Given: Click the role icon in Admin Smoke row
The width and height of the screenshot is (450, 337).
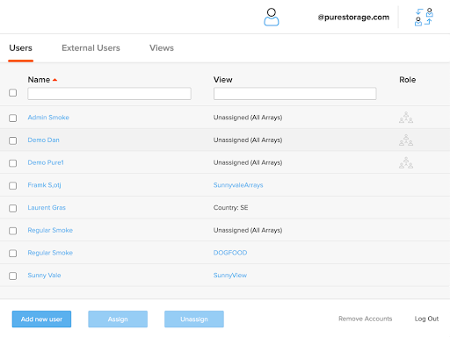Looking at the screenshot, I should pyautogui.click(x=406, y=118).
